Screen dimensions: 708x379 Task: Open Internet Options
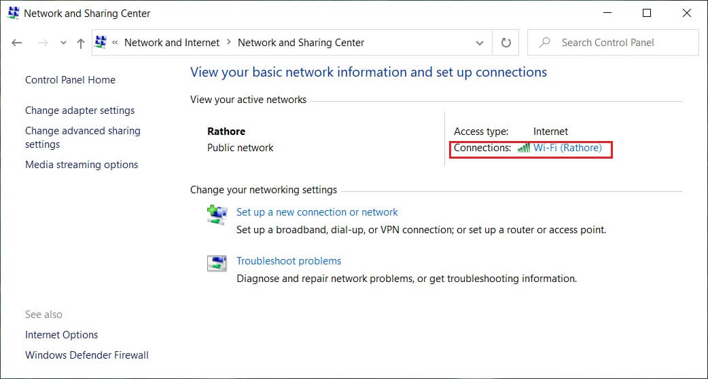(x=61, y=335)
